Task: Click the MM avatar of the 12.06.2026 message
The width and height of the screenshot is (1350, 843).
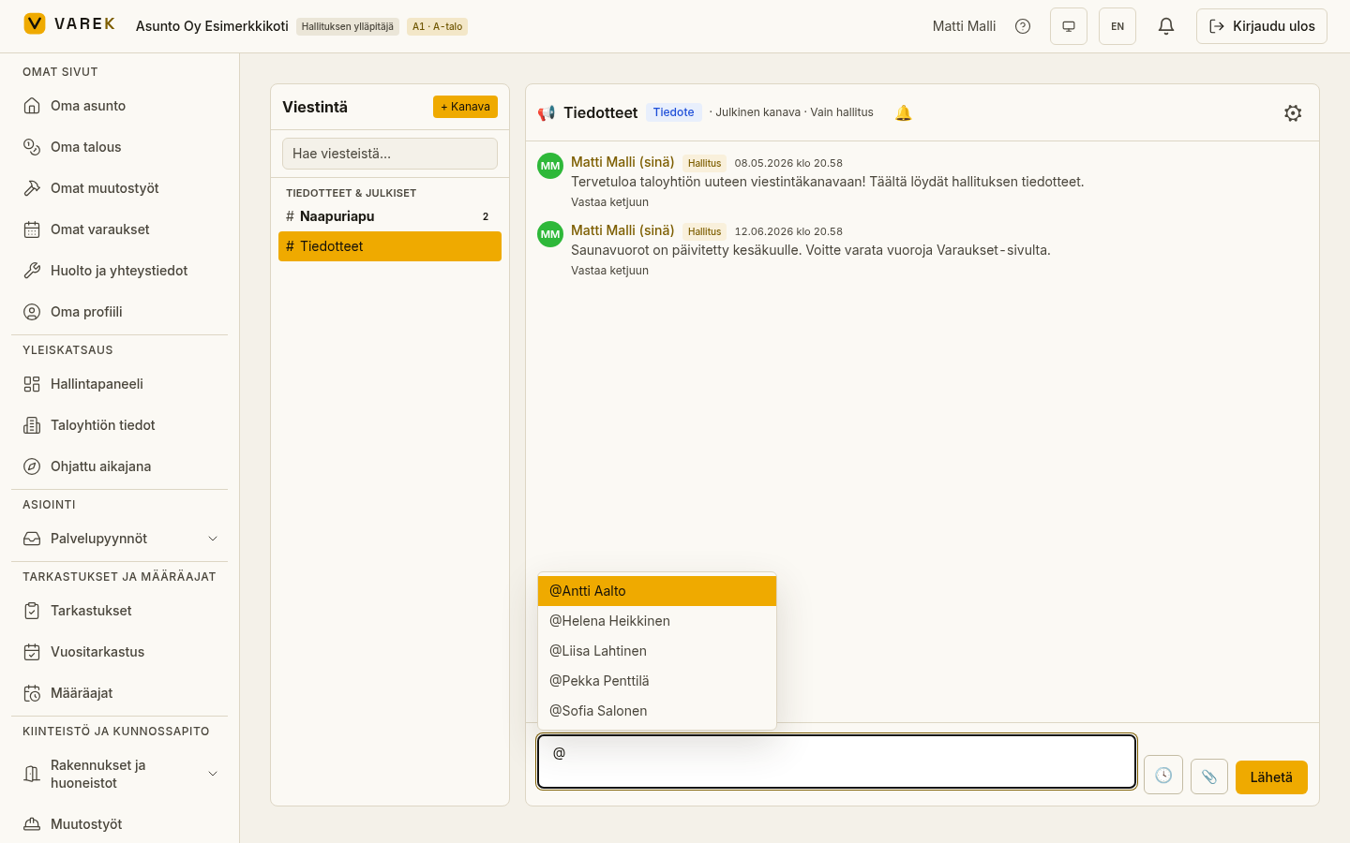Action: click(x=550, y=234)
